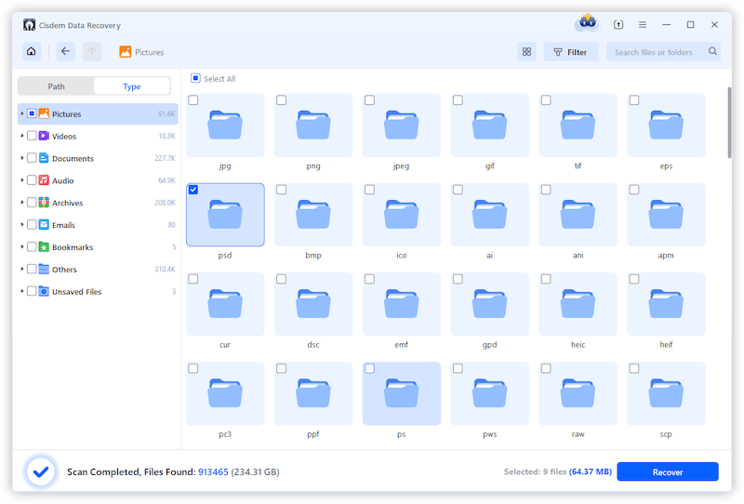This screenshot has height=504, width=744.
Task: Open the heic folder
Action: tap(578, 304)
